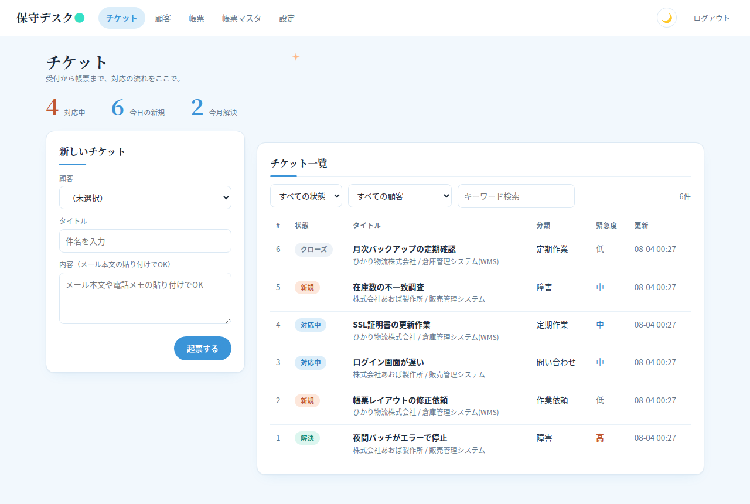Open ticket 在庫数の不一致調査
Image resolution: width=750 pixels, height=504 pixels.
click(388, 287)
